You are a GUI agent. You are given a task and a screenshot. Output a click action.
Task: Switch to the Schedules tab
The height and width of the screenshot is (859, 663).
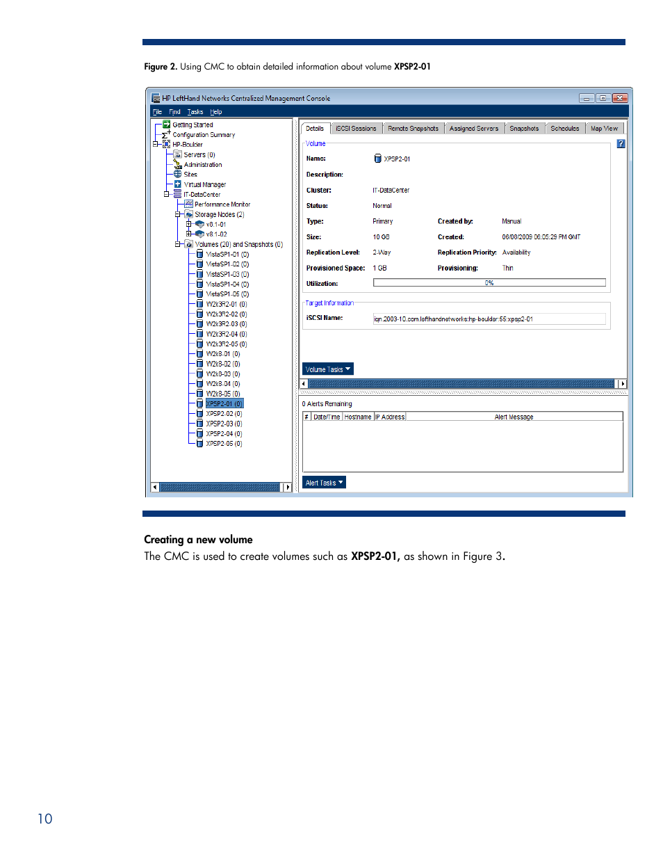(x=565, y=128)
